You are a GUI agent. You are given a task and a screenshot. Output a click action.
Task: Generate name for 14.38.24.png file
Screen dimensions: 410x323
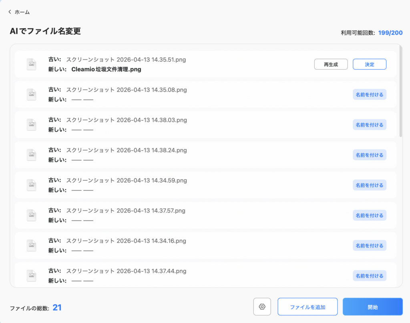[x=369, y=155]
